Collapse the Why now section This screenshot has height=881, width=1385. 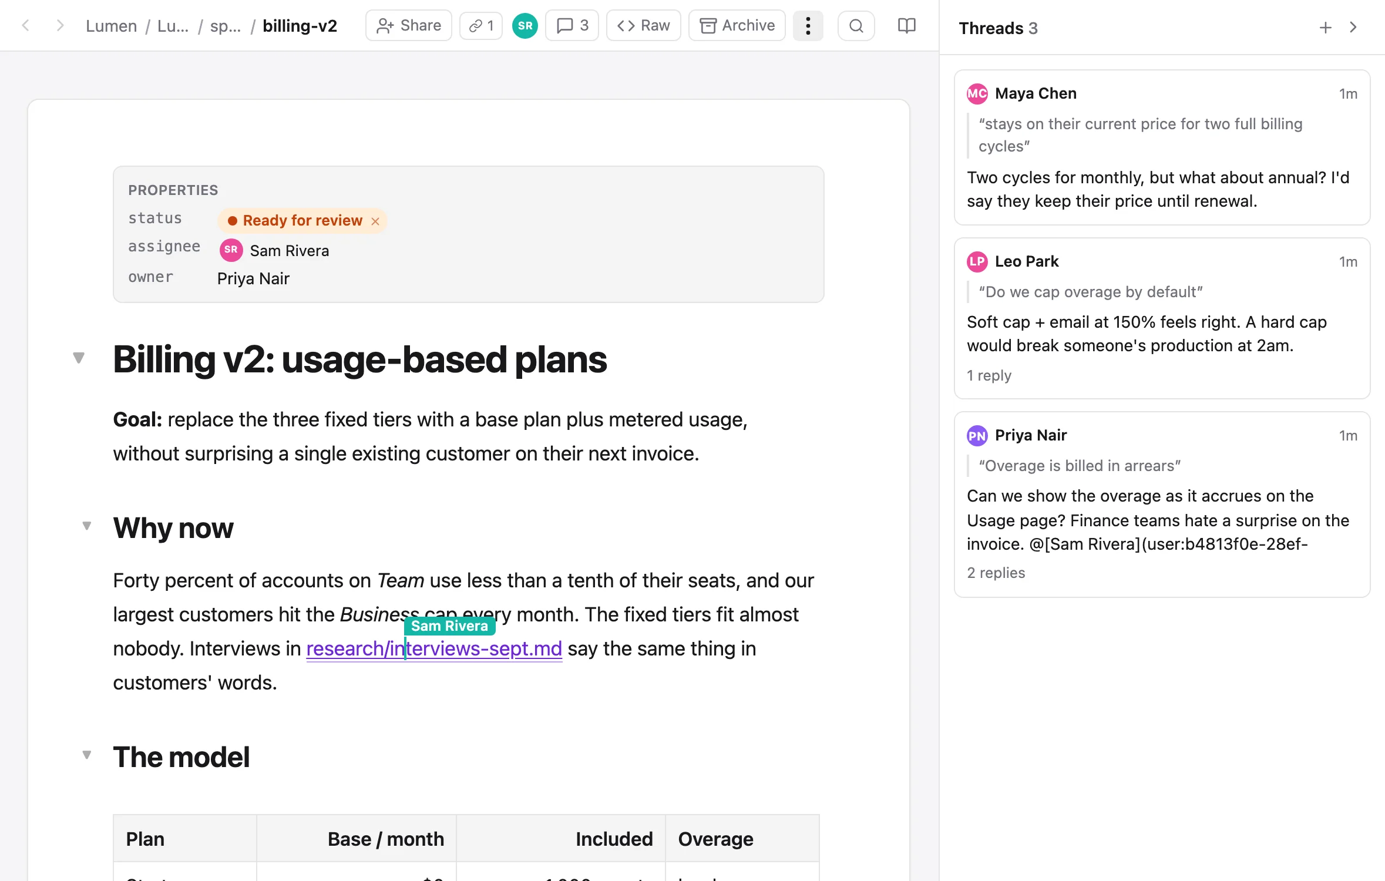(86, 526)
